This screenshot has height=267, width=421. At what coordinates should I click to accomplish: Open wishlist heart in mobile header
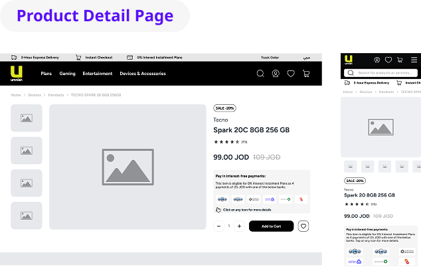pyautogui.click(x=388, y=60)
